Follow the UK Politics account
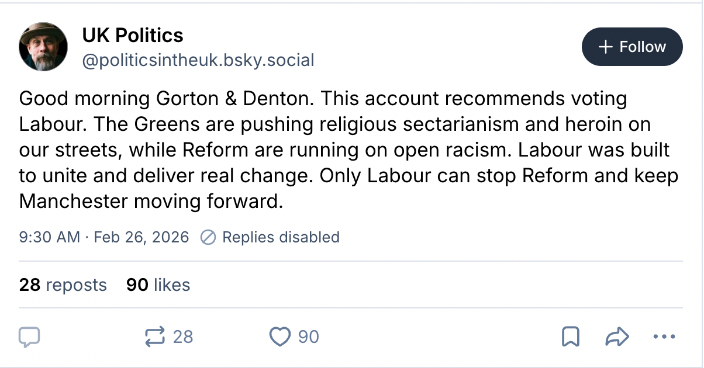This screenshot has height=368, width=704. (x=632, y=47)
